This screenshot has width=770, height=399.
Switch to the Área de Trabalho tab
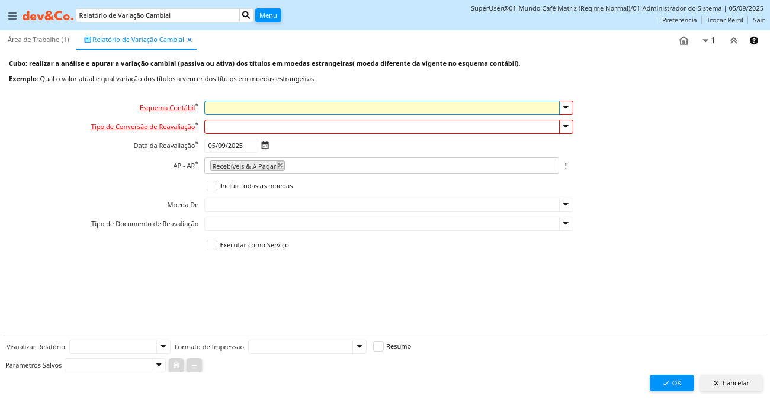[x=38, y=40]
